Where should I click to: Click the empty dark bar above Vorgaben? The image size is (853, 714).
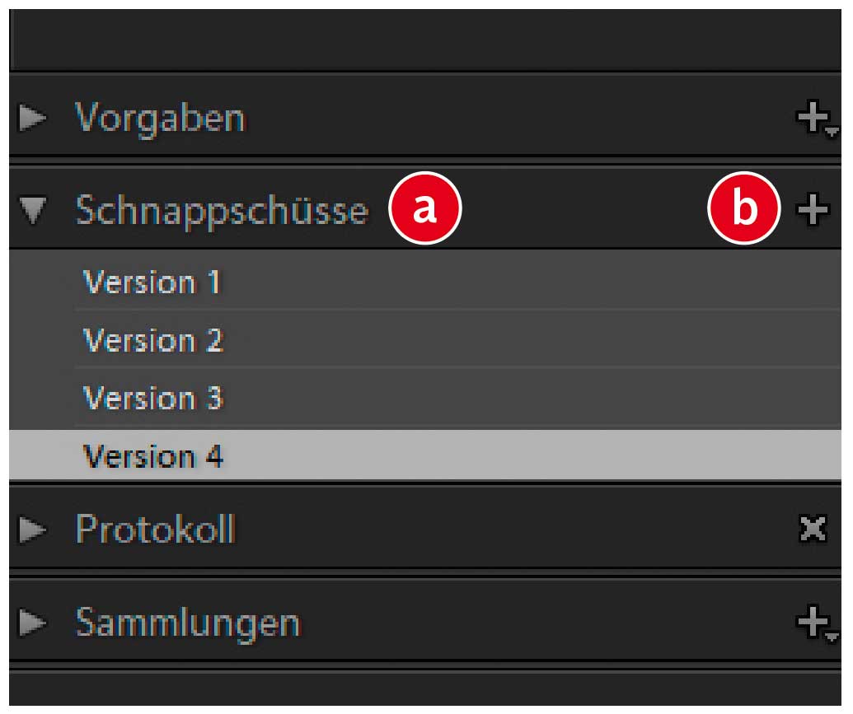click(425, 40)
